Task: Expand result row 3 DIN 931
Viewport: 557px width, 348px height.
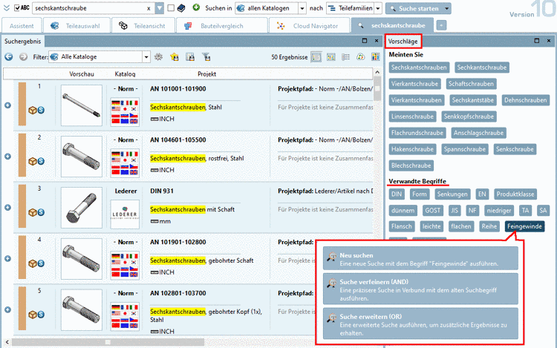Action: (x=8, y=208)
